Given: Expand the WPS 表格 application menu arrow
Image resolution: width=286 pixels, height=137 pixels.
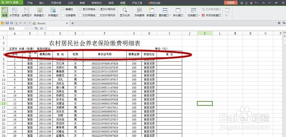Looking at the screenshot, I should coord(22,3).
